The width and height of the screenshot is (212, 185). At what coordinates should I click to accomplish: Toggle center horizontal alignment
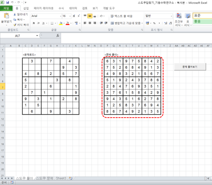pyautogui.click(x=90, y=23)
